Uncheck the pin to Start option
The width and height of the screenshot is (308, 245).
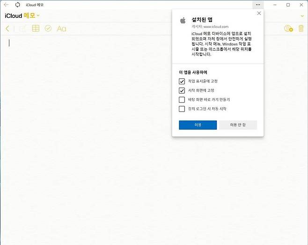tap(182, 90)
